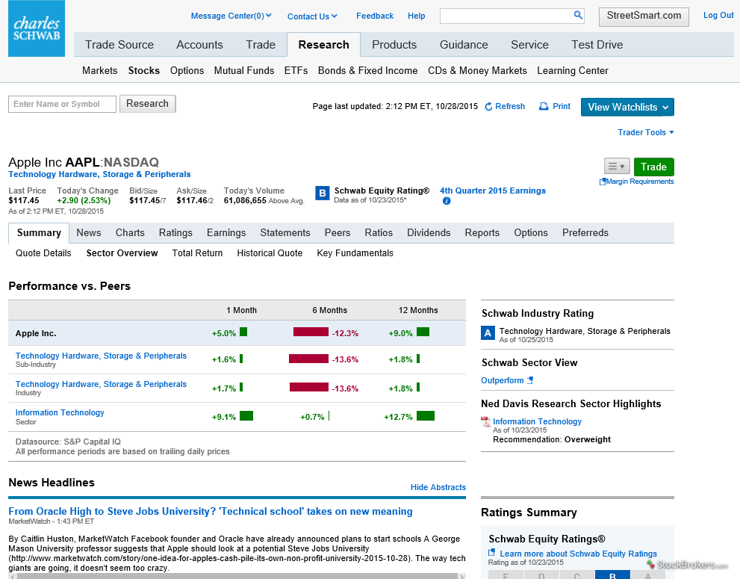Open the Feedback link
This screenshot has width=740, height=579.
pos(375,16)
